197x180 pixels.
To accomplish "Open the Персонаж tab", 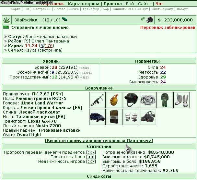I will 52,4.
